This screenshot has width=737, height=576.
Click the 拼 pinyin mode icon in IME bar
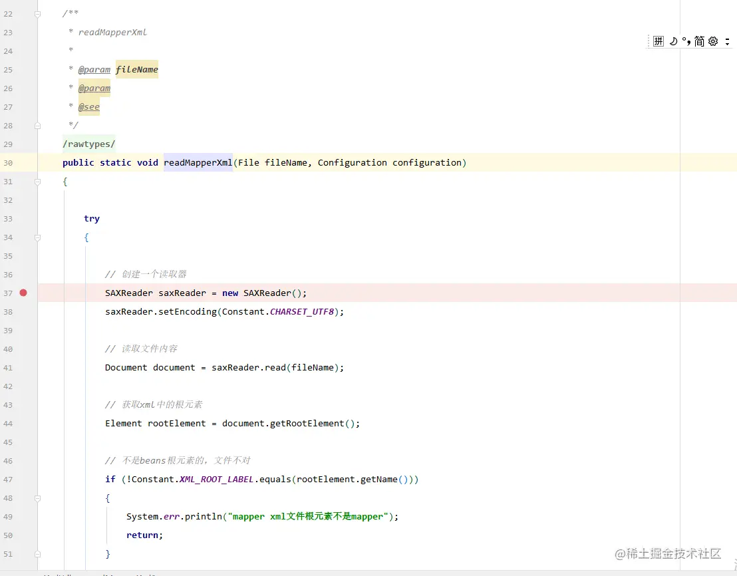[x=659, y=41]
